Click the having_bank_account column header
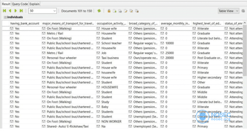 pyautogui.click(x=25, y=23)
